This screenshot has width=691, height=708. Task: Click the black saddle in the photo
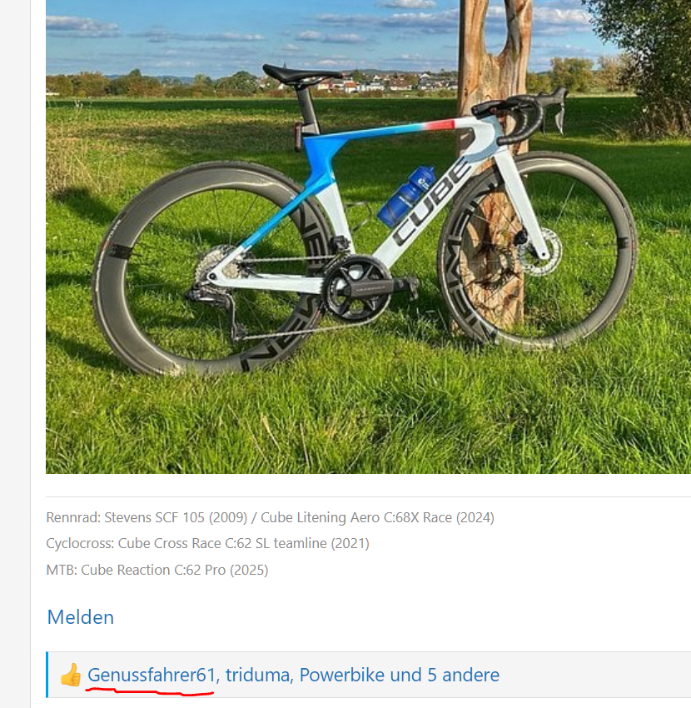[301, 73]
